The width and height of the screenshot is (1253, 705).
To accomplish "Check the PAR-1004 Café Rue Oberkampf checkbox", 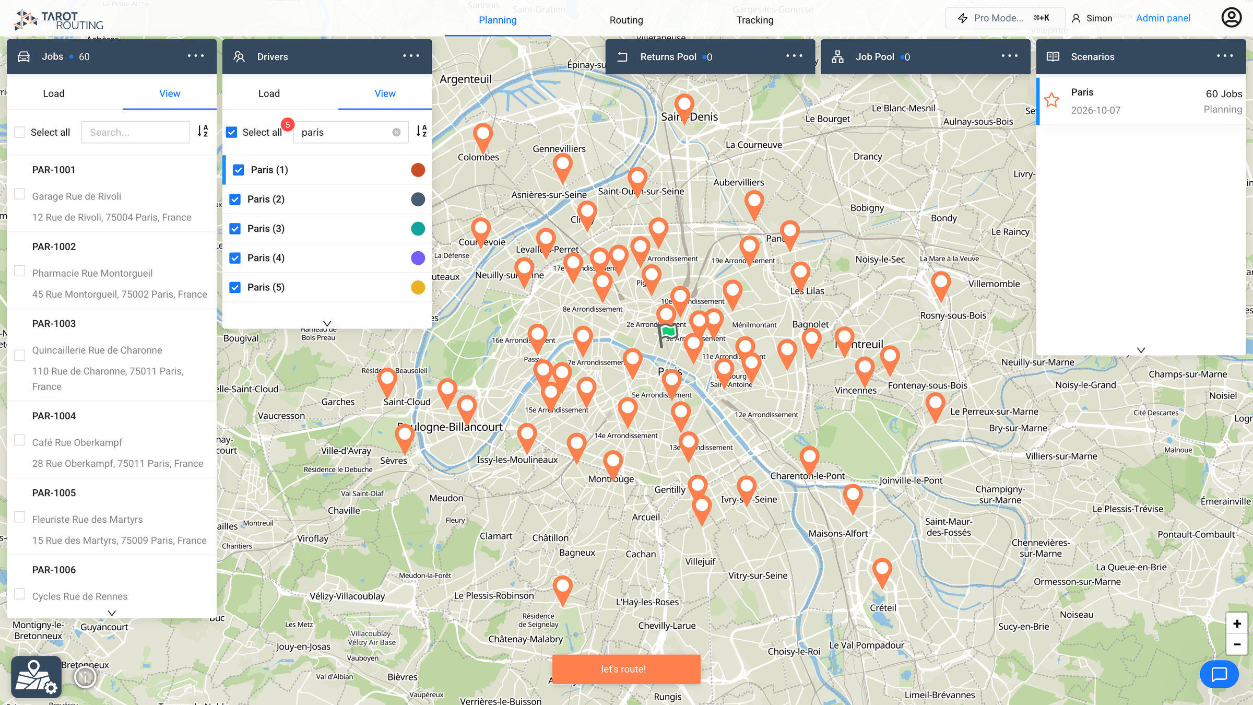I will point(20,440).
